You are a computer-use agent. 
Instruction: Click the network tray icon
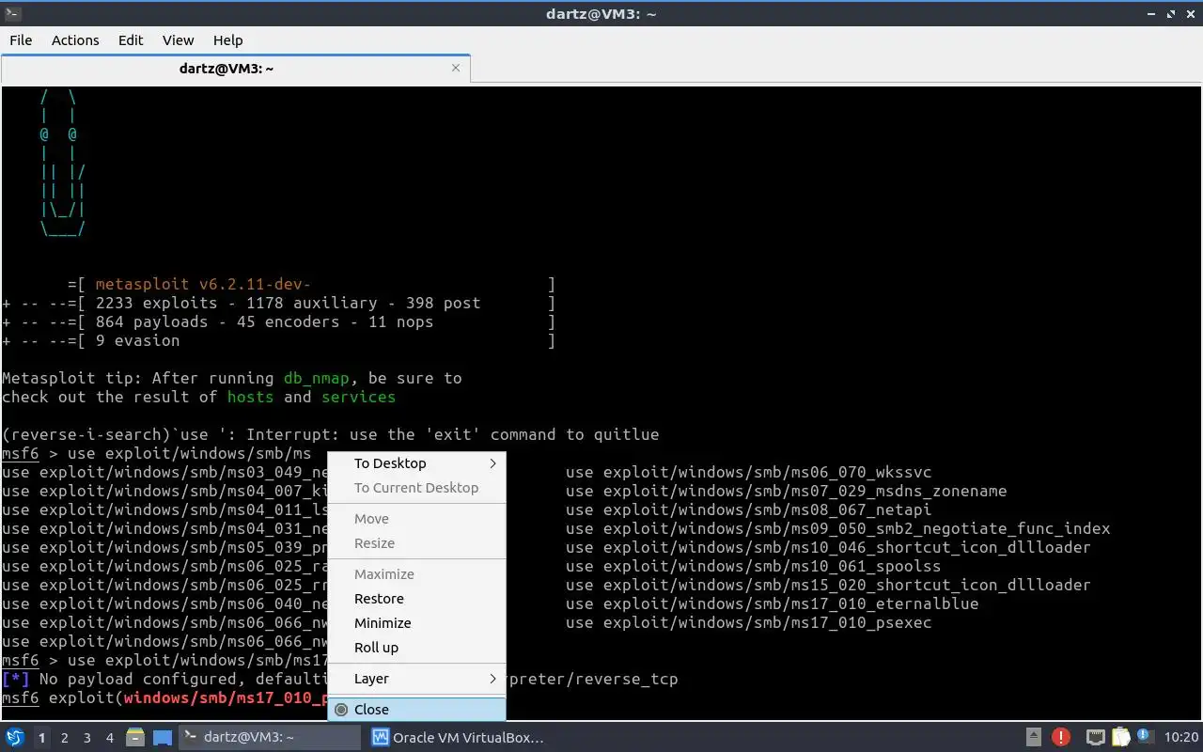pos(1095,738)
